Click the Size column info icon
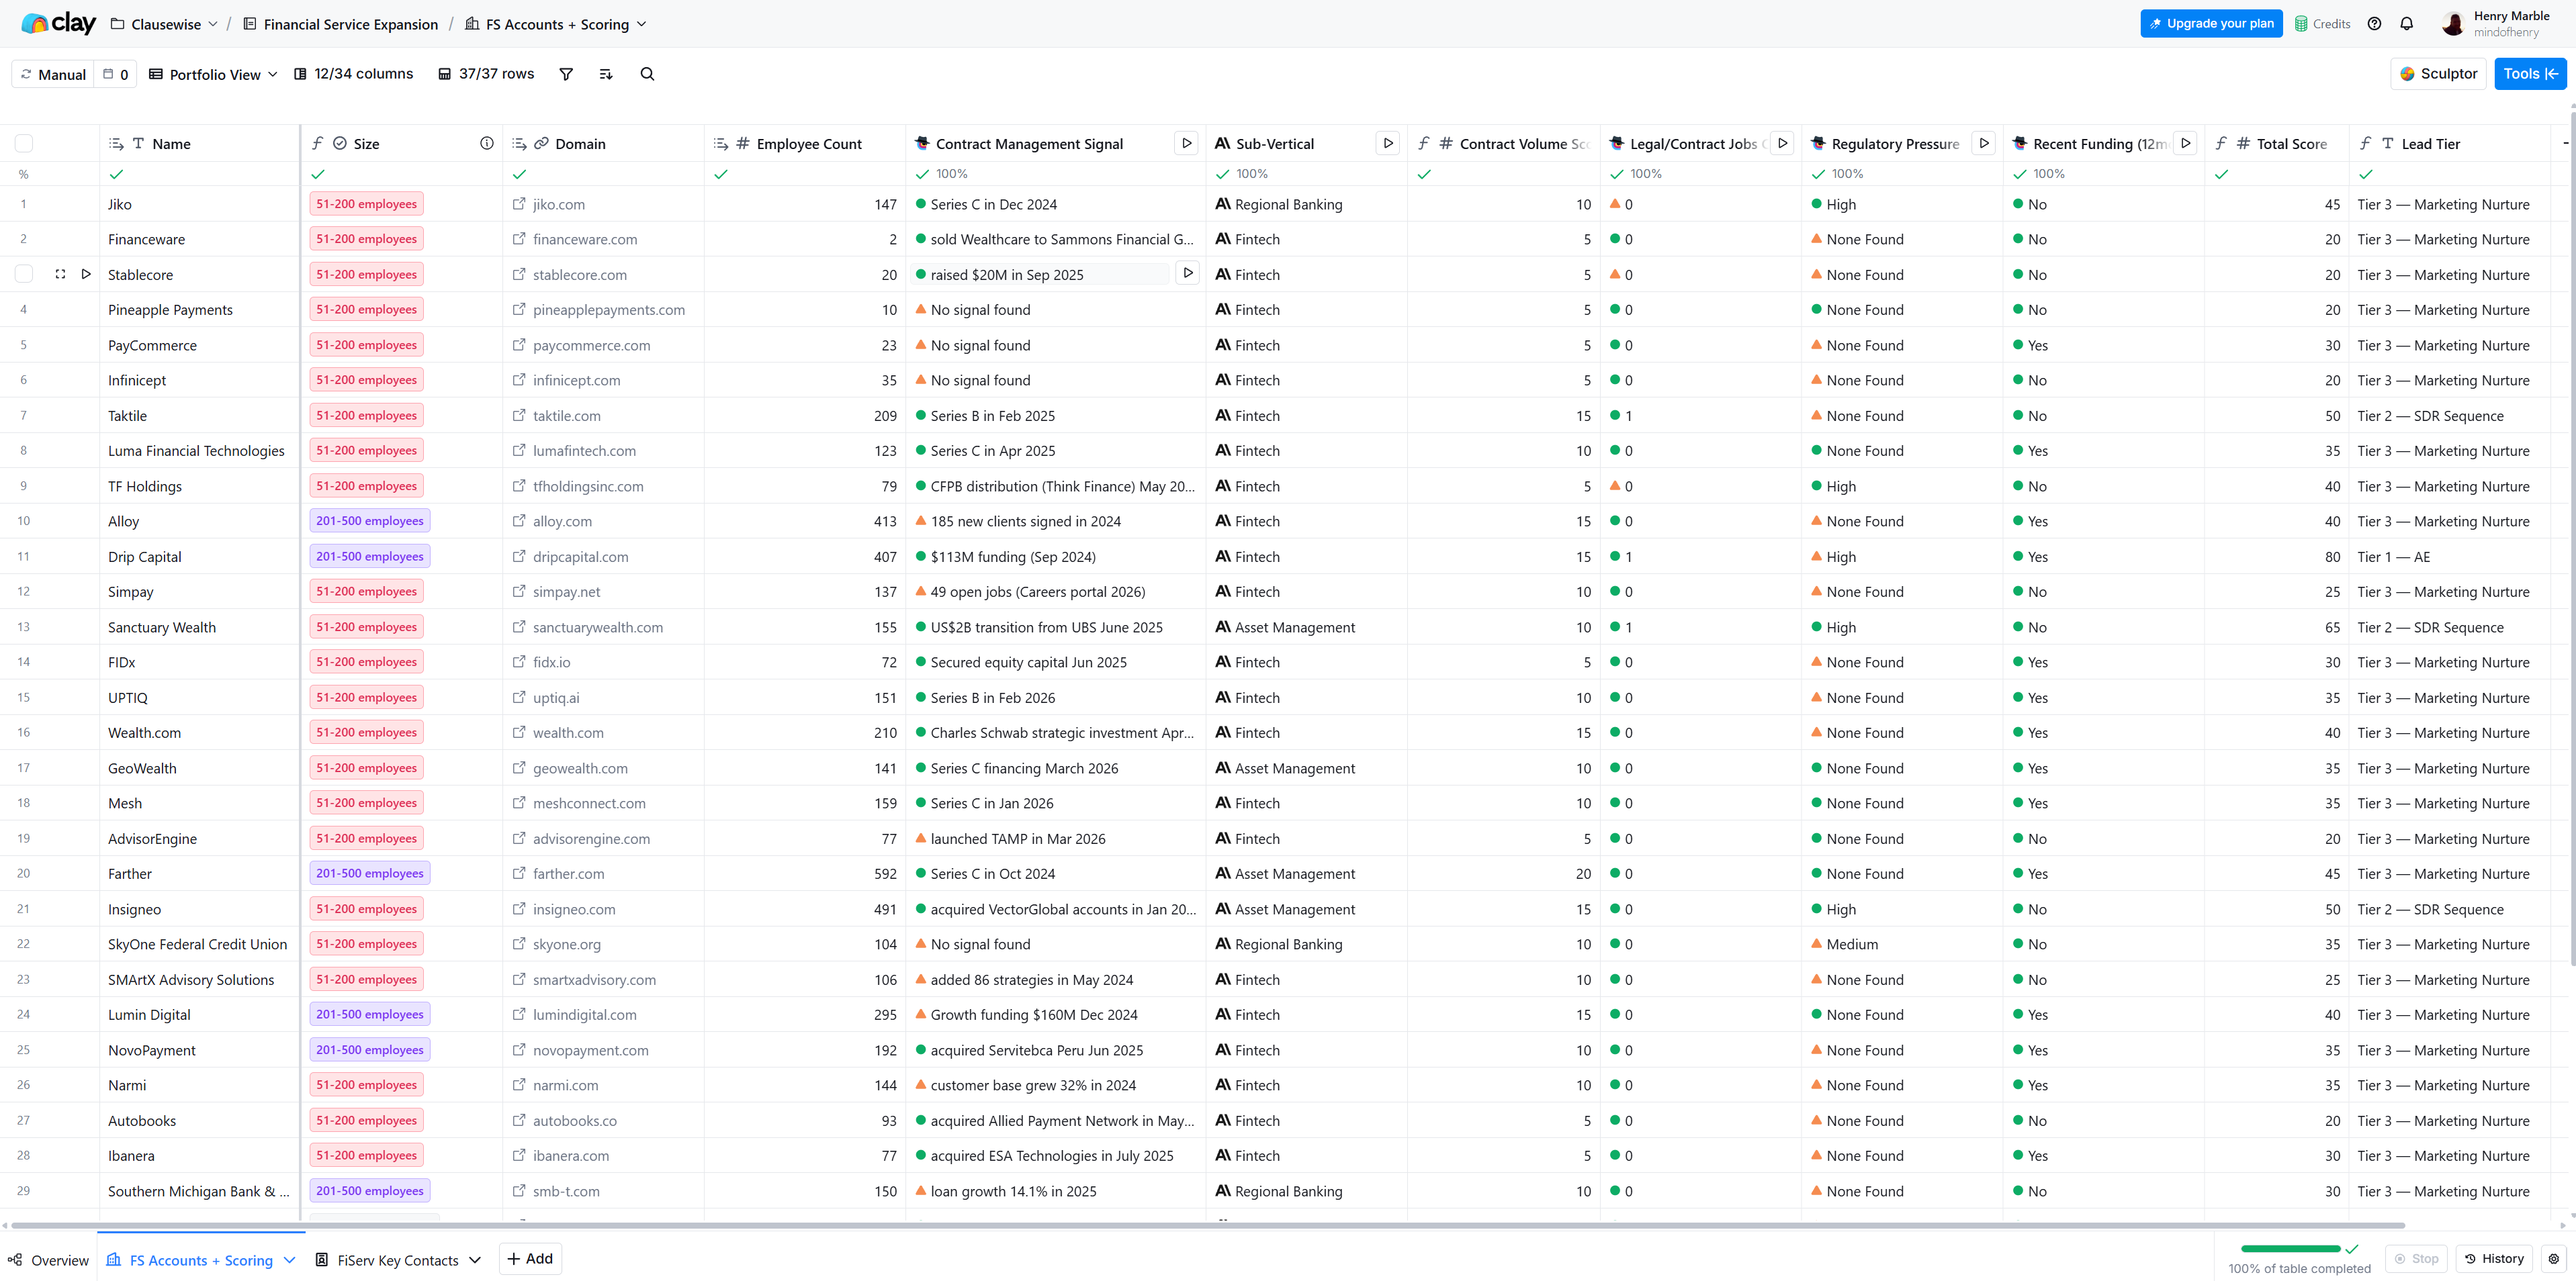This screenshot has width=2576, height=1281. tap(487, 143)
